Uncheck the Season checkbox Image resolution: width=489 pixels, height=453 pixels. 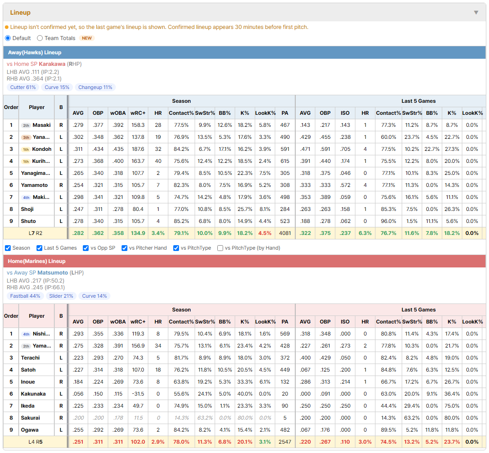coord(8,248)
